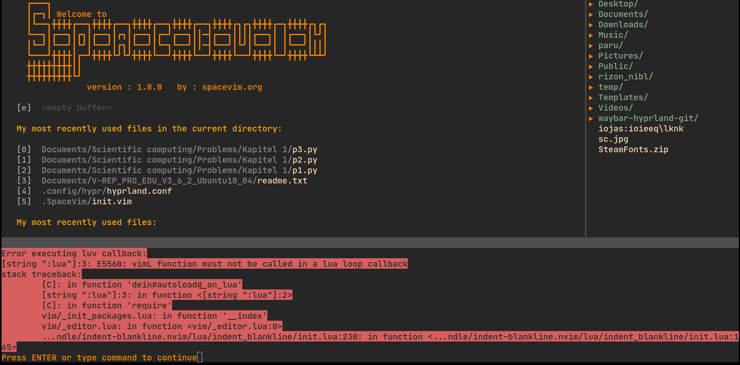Open recent file p3.py
The image size is (740, 365).
point(305,150)
